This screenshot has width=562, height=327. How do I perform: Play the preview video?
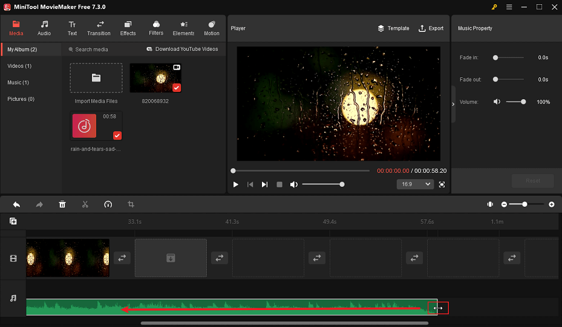point(235,184)
